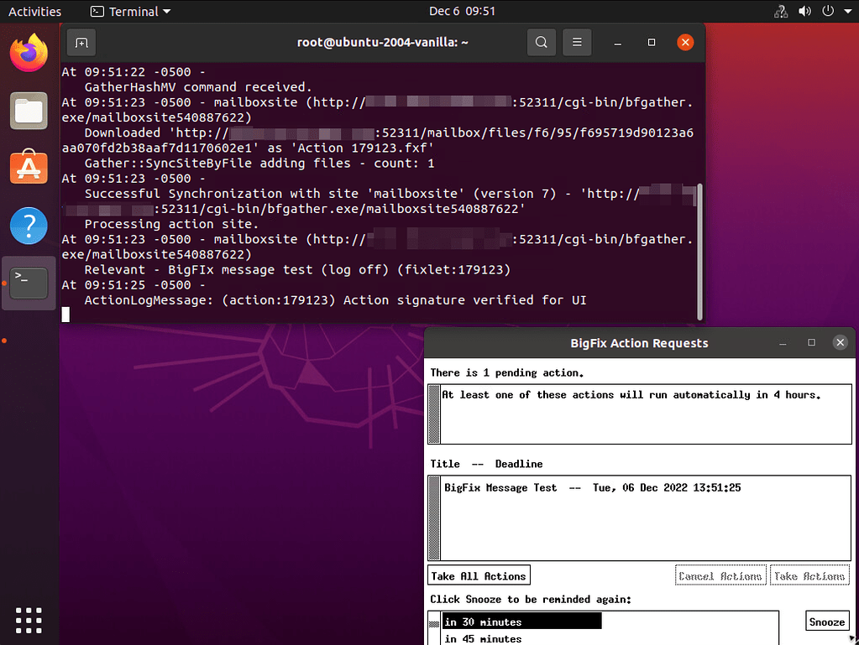859x645 pixels.
Task: Open the Show Applications grid
Action: 28,620
